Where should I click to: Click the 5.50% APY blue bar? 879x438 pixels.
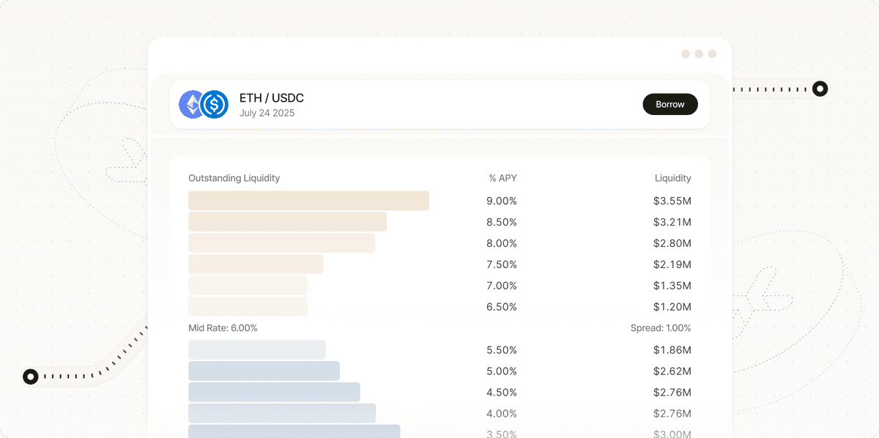pyautogui.click(x=256, y=350)
